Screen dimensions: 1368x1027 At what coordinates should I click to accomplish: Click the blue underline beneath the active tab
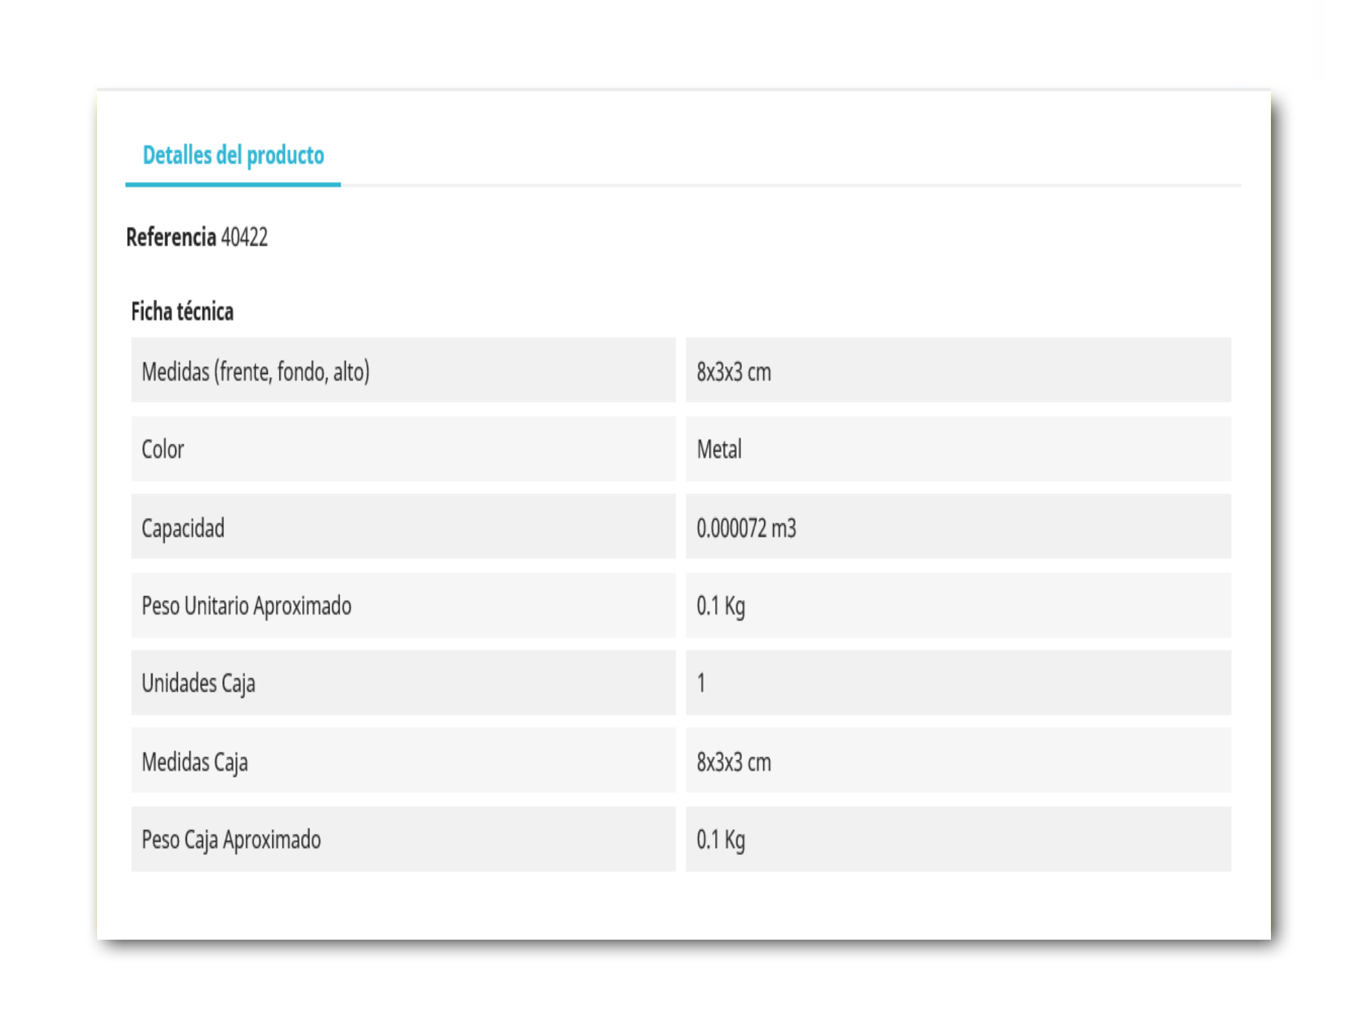tap(233, 184)
